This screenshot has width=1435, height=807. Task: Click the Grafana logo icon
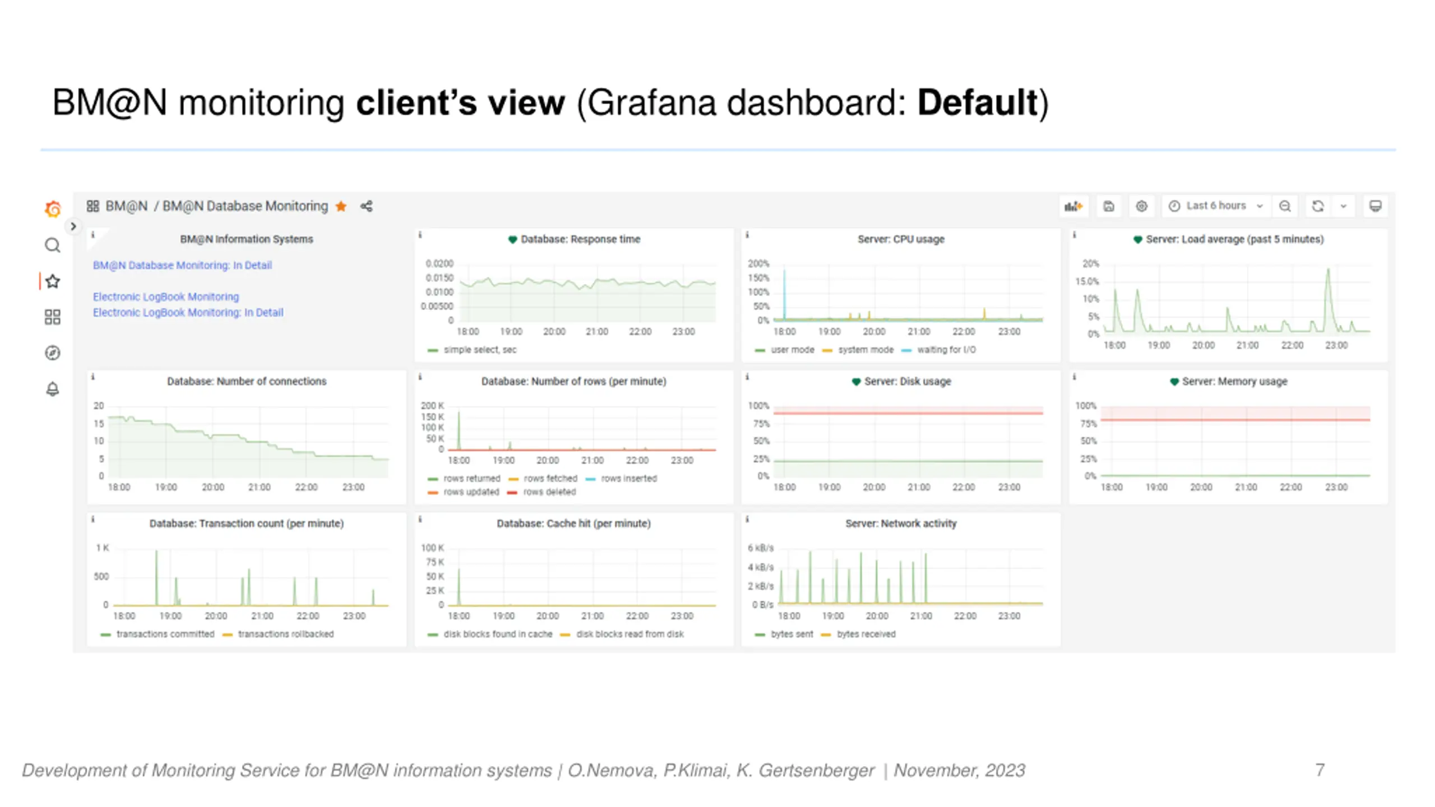coord(53,209)
